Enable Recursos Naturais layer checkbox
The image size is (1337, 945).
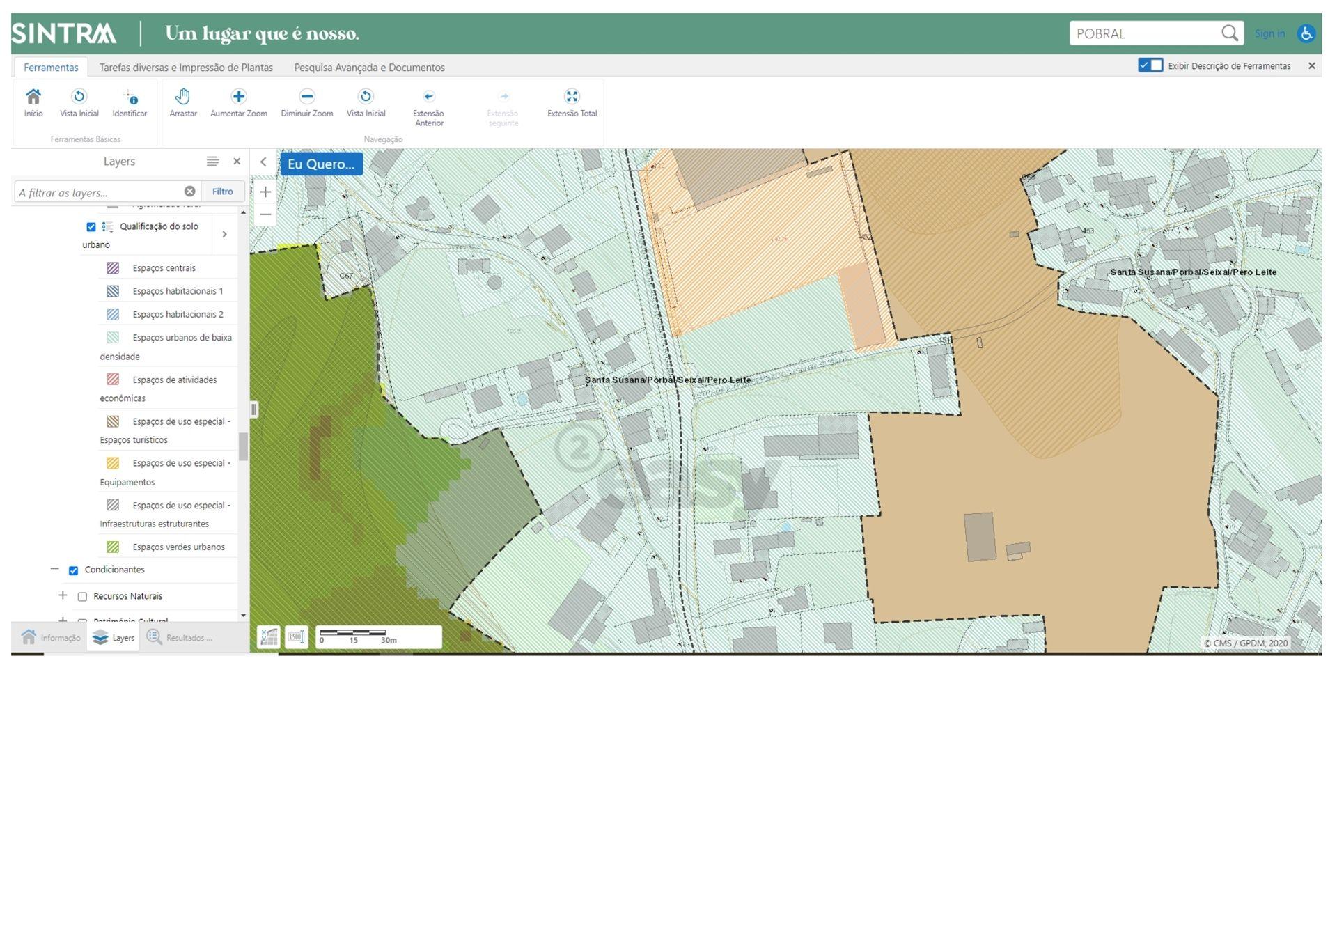click(x=82, y=597)
